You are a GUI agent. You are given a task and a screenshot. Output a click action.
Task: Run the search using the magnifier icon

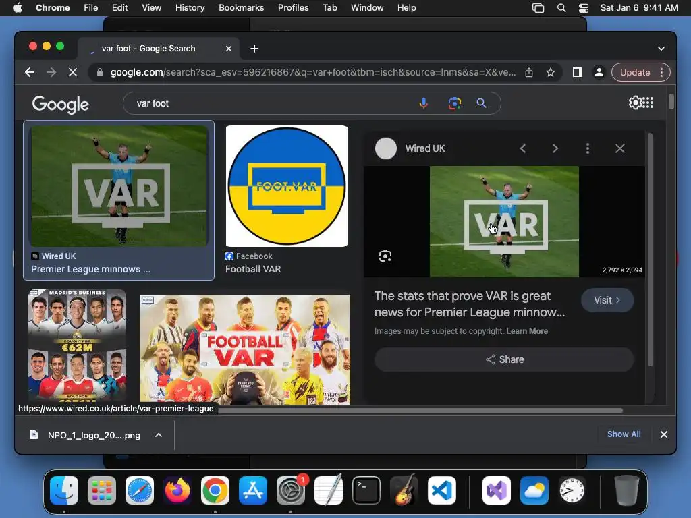click(x=481, y=103)
